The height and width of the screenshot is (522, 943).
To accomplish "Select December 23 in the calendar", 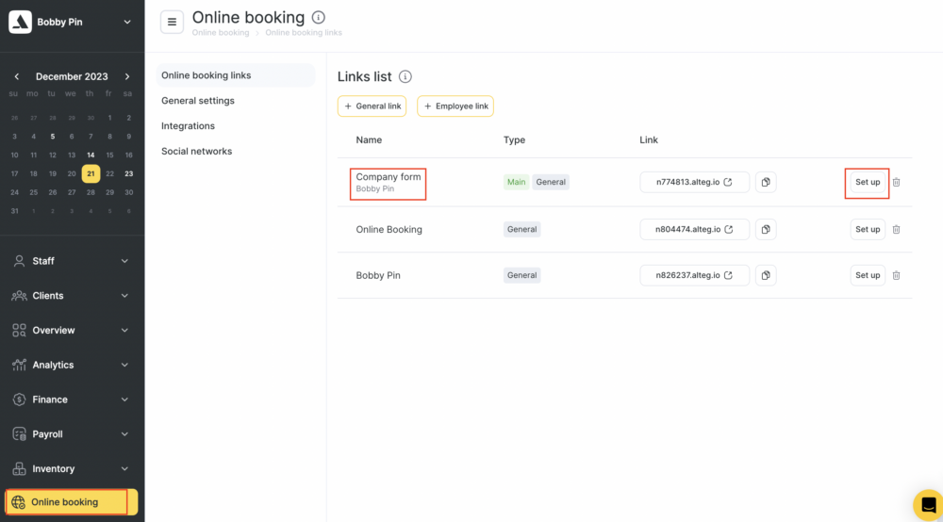I will click(128, 173).
